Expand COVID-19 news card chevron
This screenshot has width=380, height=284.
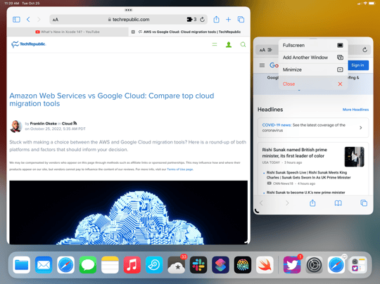click(x=360, y=128)
